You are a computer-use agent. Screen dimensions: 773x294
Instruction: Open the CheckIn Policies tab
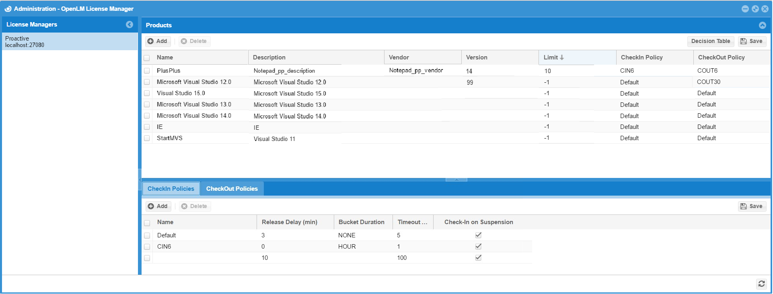171,189
